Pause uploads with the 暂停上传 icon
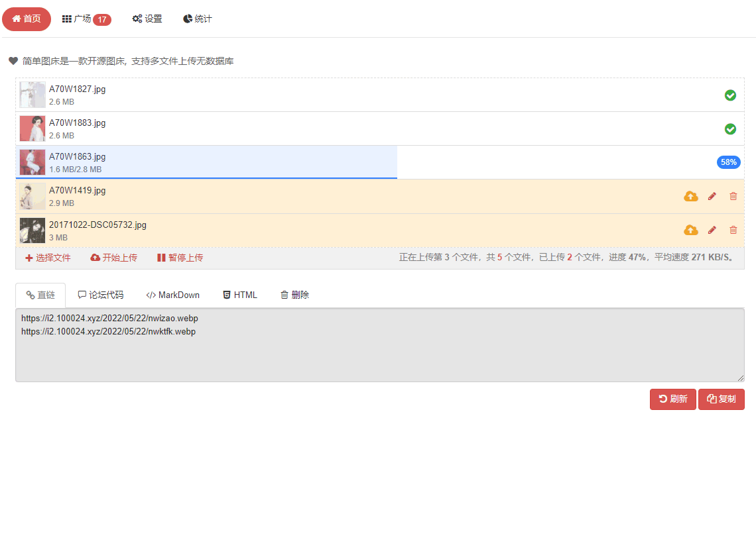This screenshot has width=756, height=555. click(x=179, y=258)
